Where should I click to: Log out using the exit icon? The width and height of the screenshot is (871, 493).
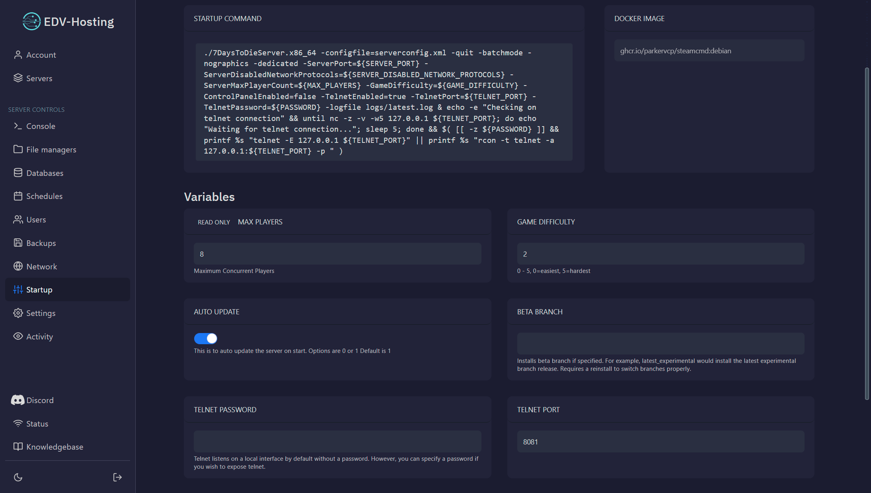point(117,477)
